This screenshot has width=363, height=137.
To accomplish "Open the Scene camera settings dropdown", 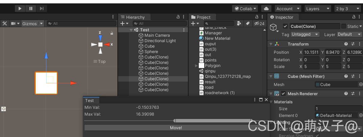I will (x=15, y=23).
